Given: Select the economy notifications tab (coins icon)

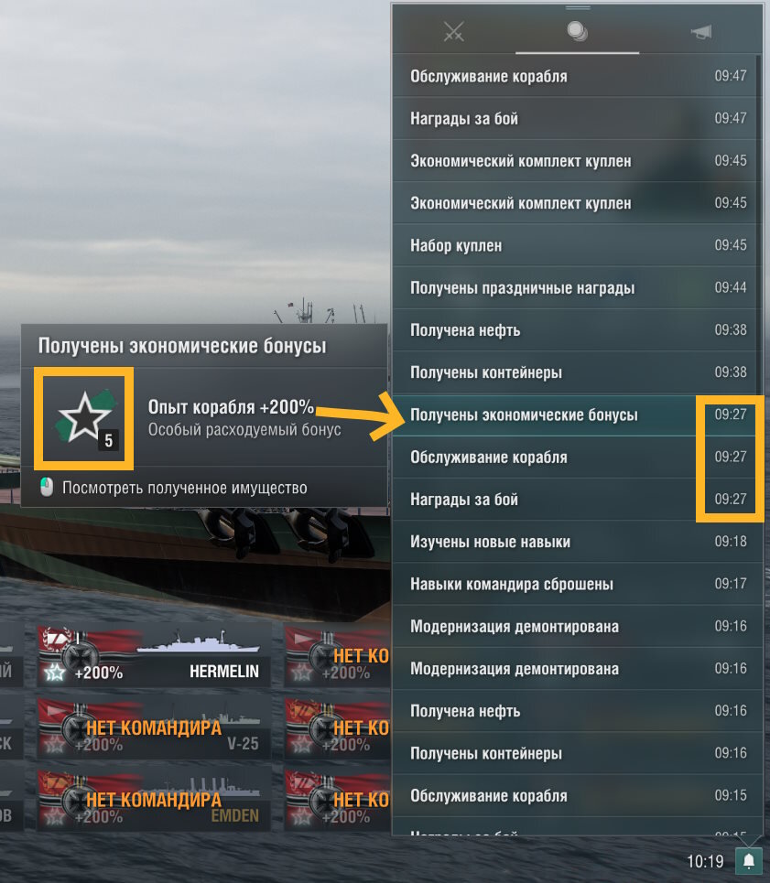Looking at the screenshot, I should click(577, 31).
